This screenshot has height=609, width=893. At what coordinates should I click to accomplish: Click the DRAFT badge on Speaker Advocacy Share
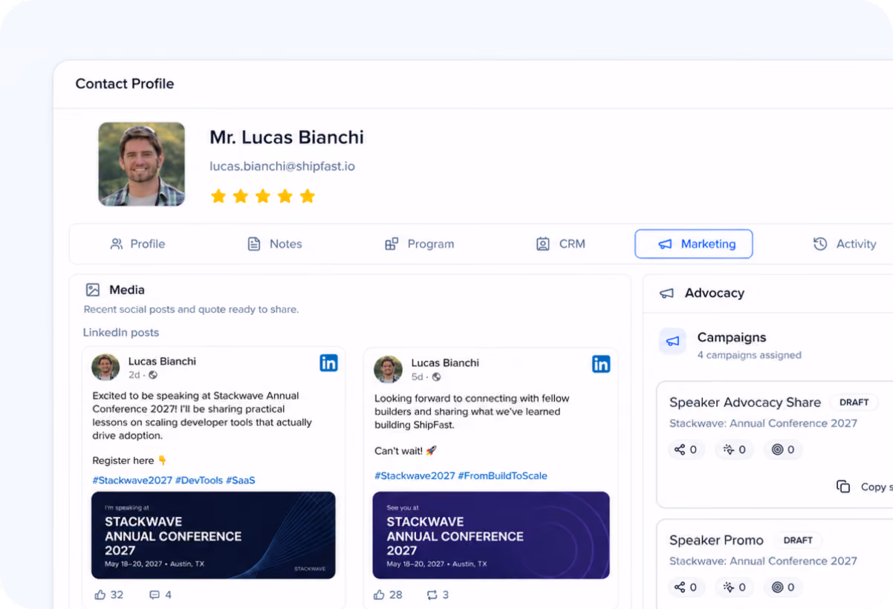click(x=854, y=403)
